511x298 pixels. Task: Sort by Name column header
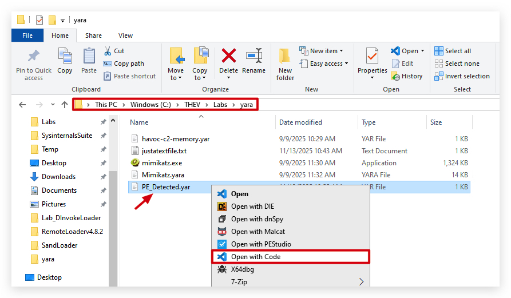(x=139, y=122)
